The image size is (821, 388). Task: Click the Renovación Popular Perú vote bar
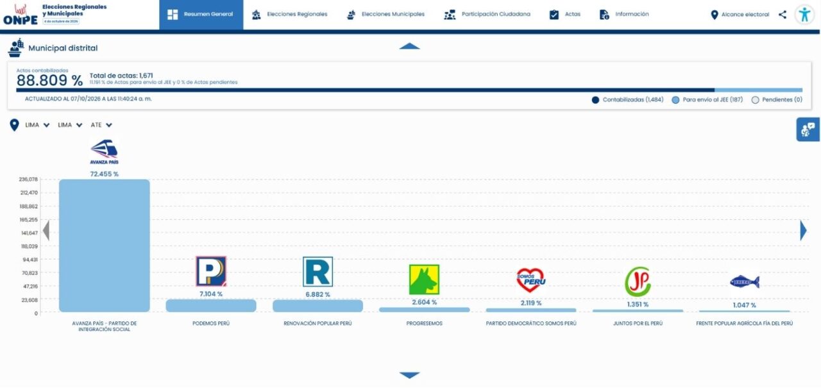pyautogui.click(x=317, y=306)
